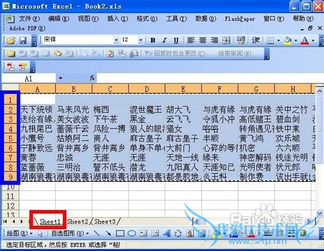Open the 窗口(W) menu
The width and height of the screenshot is (324, 251).
pos(273,19)
